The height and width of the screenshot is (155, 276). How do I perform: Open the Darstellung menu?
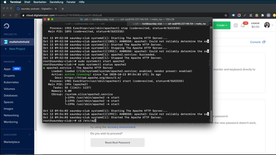coord(56,2)
